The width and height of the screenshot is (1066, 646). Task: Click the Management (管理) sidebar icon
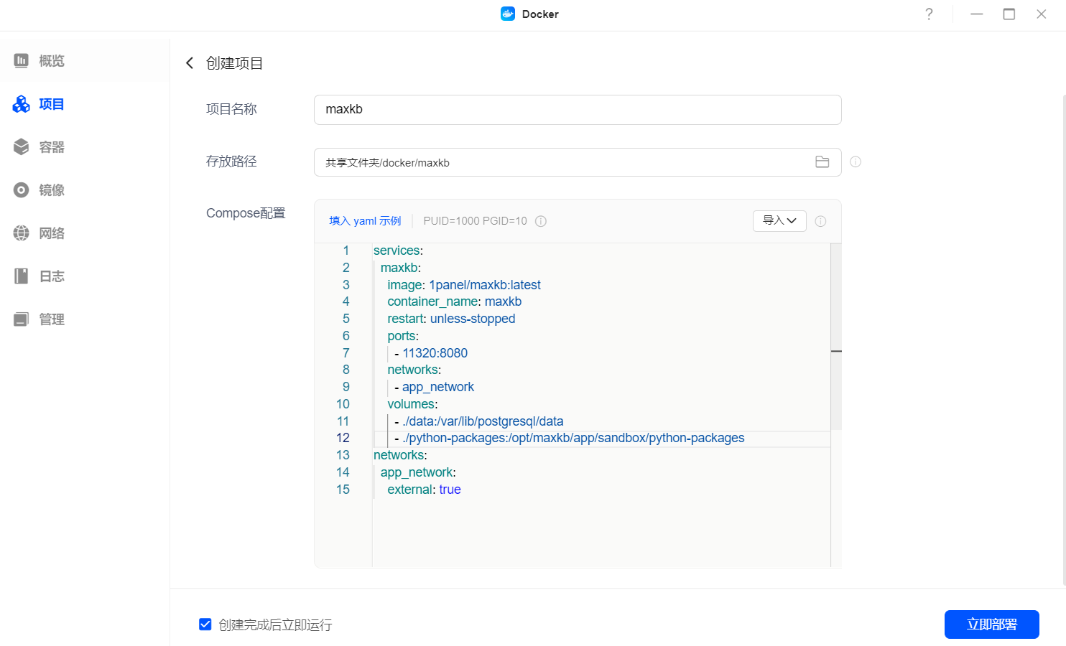[x=22, y=319]
